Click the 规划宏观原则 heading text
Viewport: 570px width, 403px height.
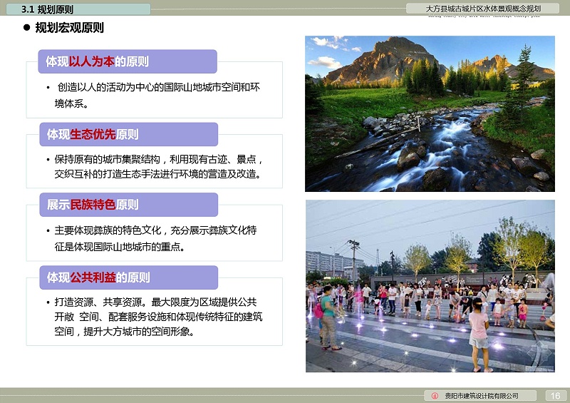(70, 29)
